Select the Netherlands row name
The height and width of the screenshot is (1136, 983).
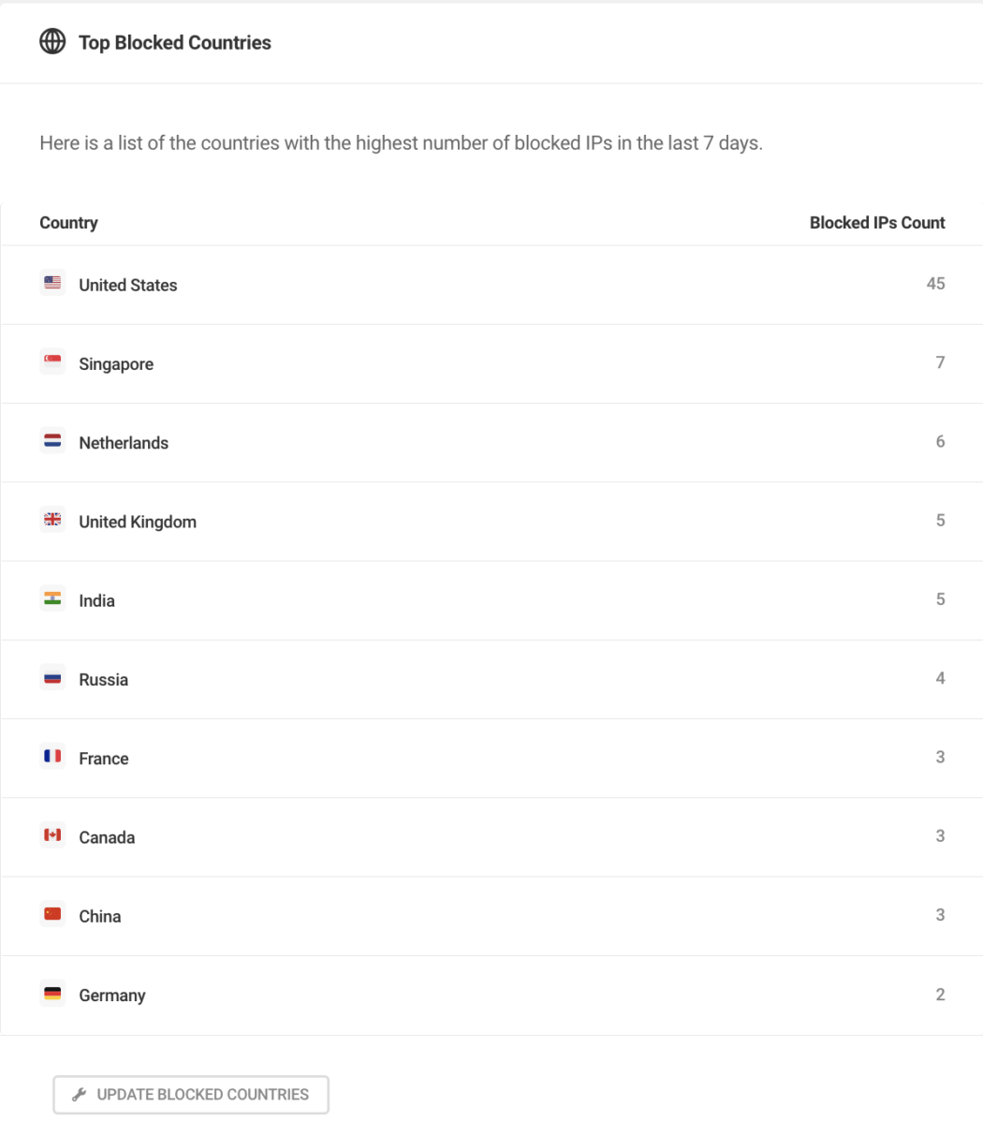[124, 443]
